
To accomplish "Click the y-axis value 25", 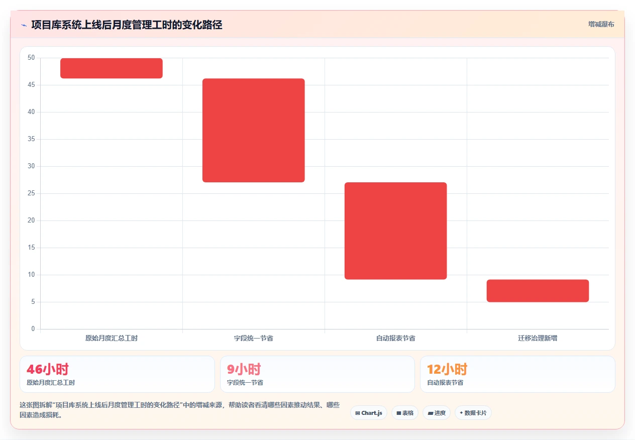I will [31, 193].
